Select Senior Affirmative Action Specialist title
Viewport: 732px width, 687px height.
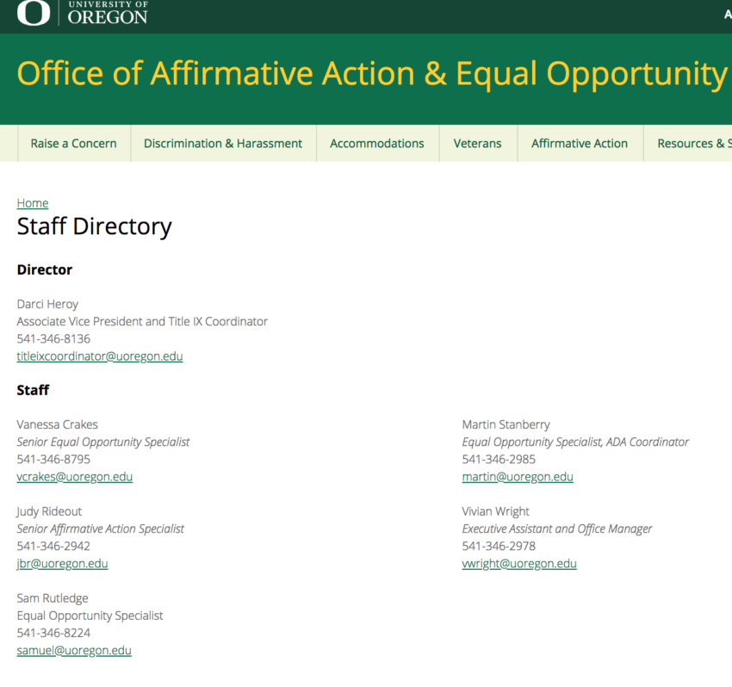101,529
